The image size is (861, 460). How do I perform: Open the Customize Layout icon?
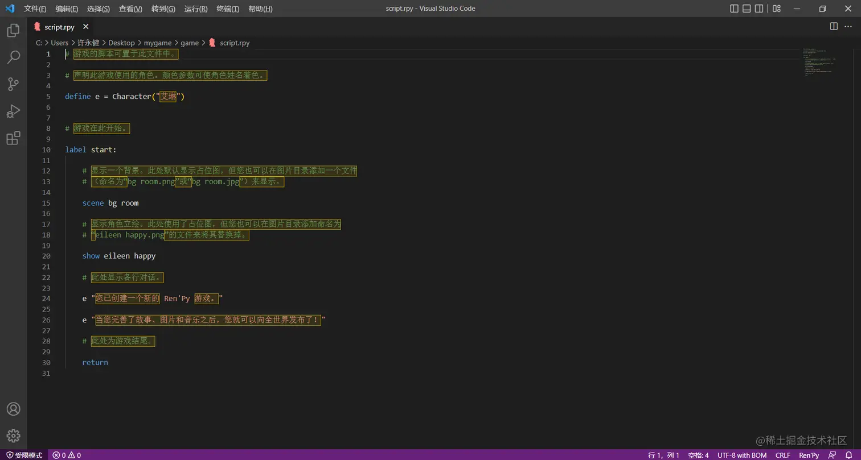(x=777, y=9)
